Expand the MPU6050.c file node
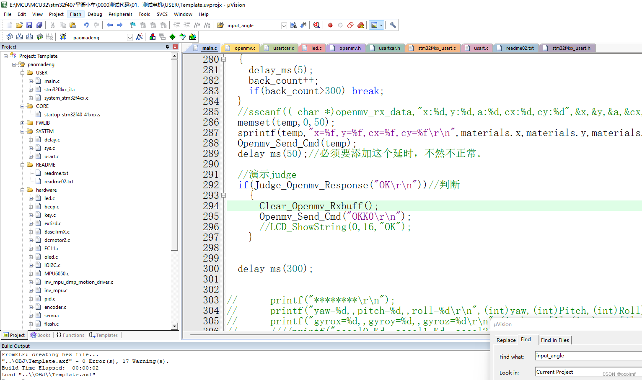The width and height of the screenshot is (642, 380). [31, 274]
